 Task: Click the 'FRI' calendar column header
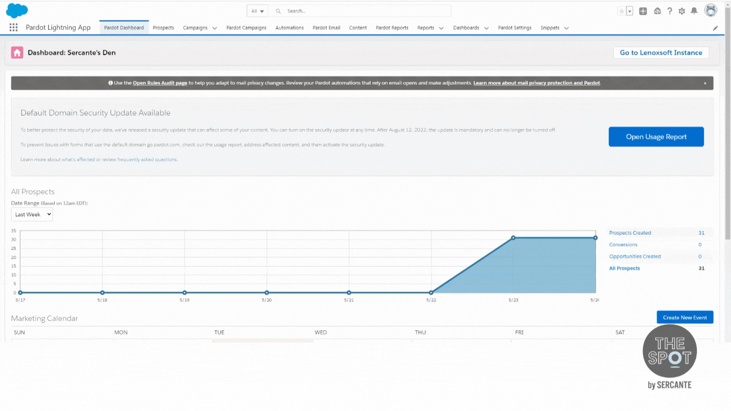519,332
